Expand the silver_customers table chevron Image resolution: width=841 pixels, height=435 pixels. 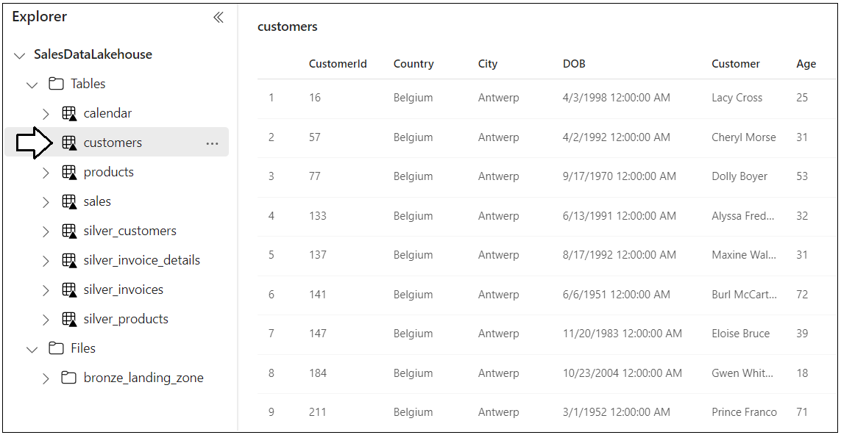pos(46,231)
